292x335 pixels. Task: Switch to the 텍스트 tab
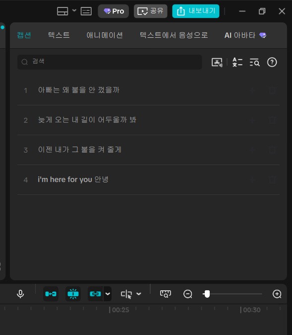pos(59,35)
